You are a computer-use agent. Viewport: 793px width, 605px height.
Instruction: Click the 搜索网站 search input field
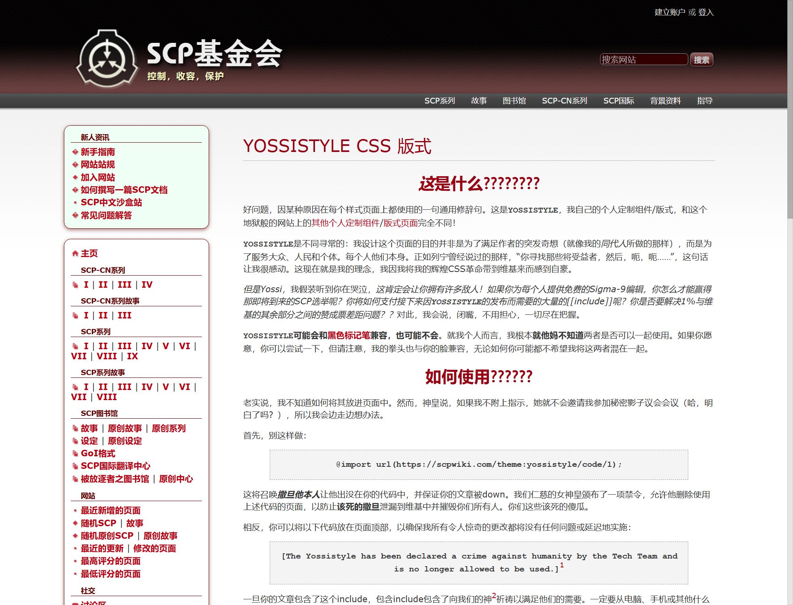click(643, 59)
